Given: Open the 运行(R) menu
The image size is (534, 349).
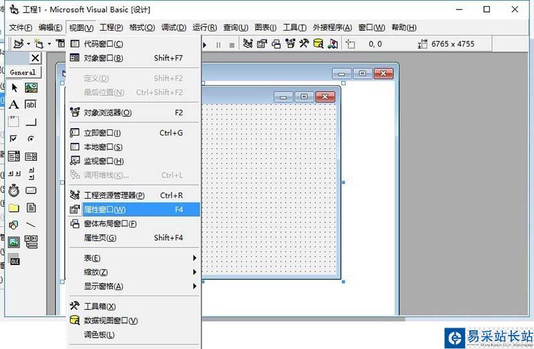Looking at the screenshot, I should click(205, 27).
